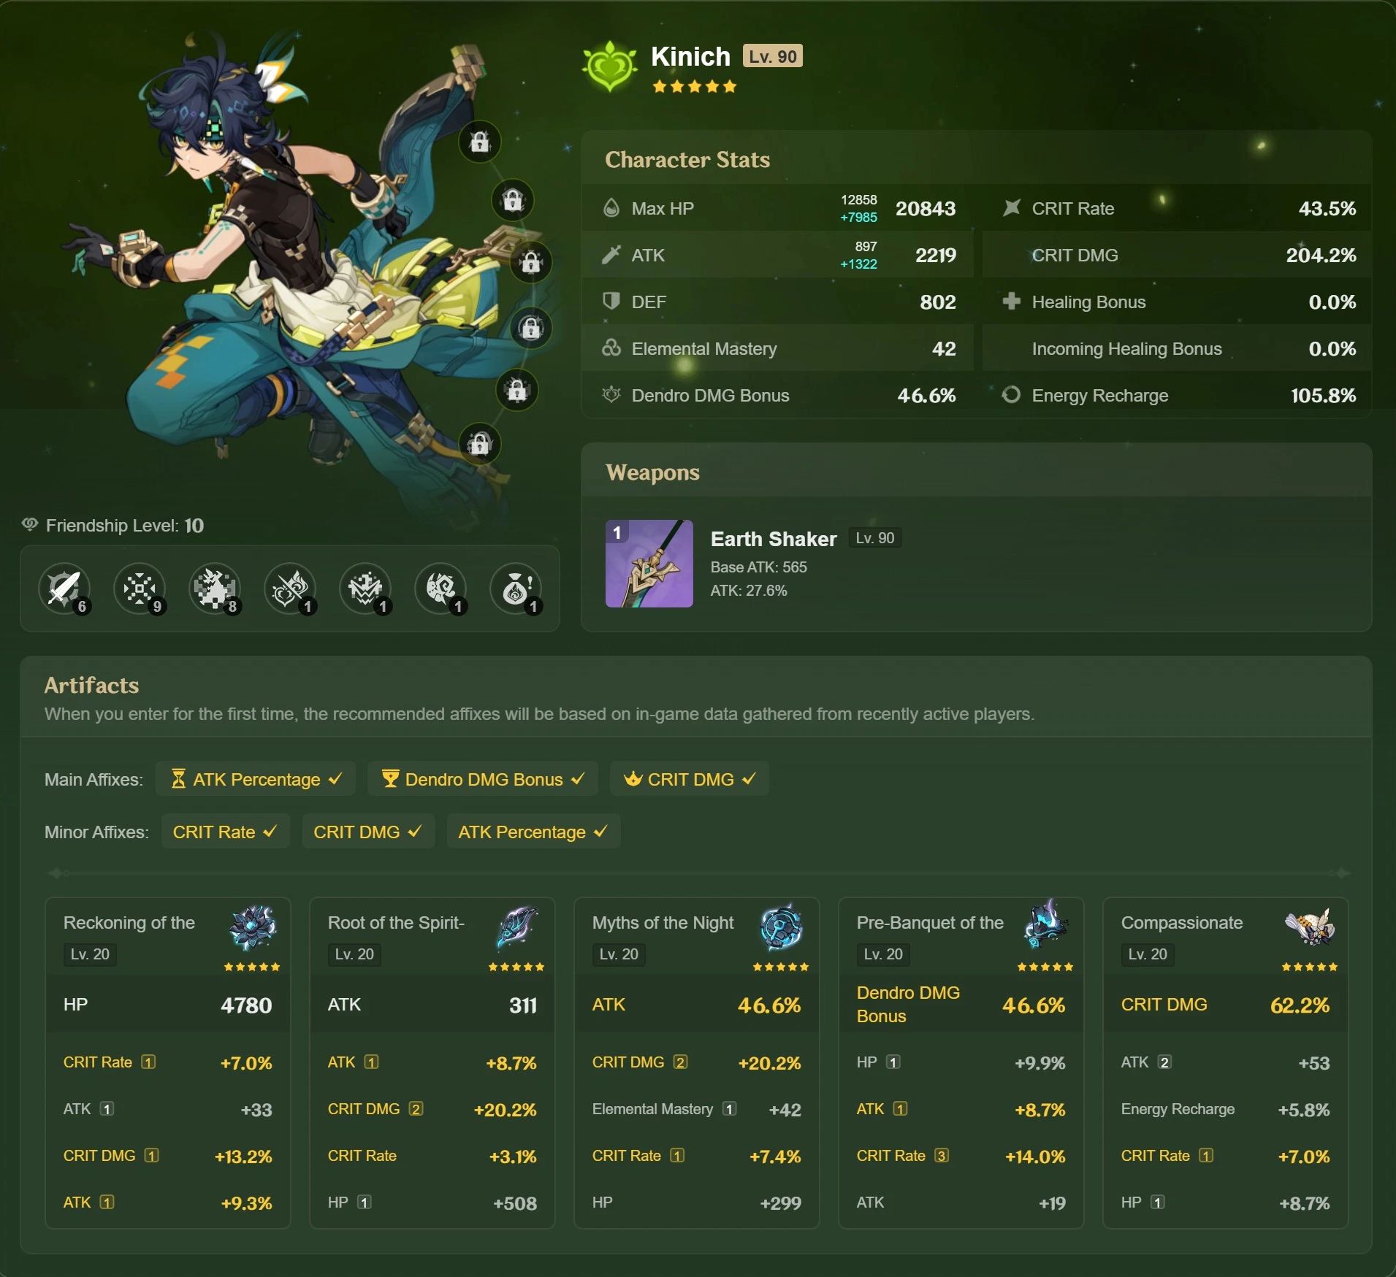Viewport: 1396px width, 1277px height.
Task: Click the Energy Recharge +5.8% substat
Action: point(1225,1109)
